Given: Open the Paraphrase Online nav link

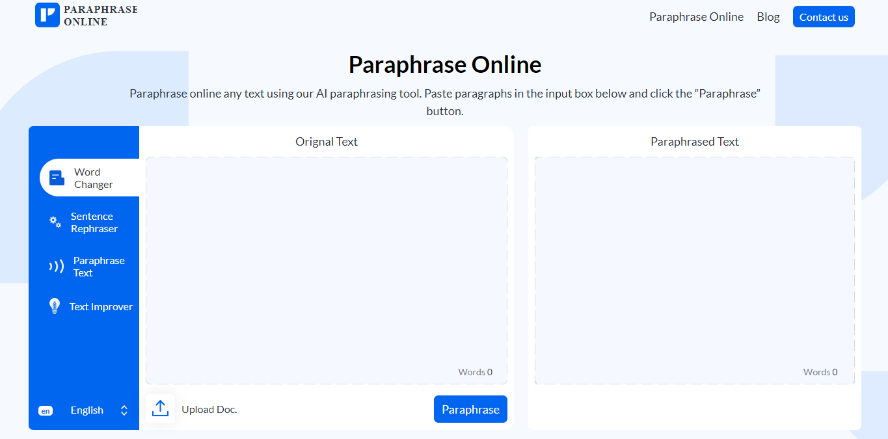Looking at the screenshot, I should point(696,17).
